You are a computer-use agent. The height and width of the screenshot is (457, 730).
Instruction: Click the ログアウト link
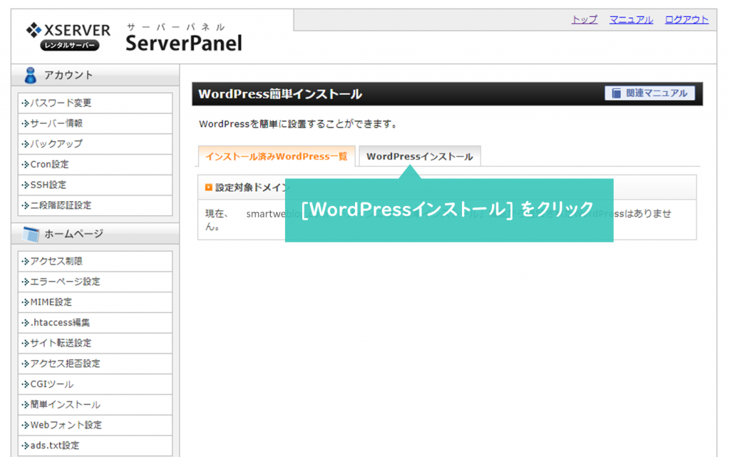coord(687,19)
